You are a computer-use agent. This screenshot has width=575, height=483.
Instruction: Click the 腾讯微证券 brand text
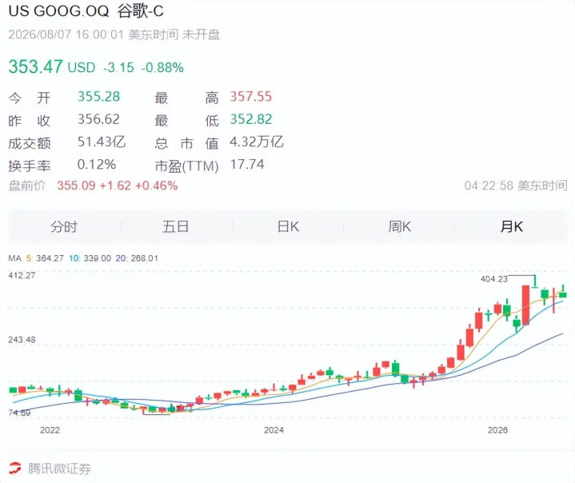point(59,469)
